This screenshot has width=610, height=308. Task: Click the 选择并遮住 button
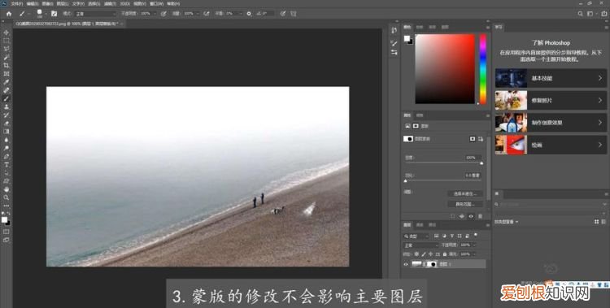[x=465, y=193]
